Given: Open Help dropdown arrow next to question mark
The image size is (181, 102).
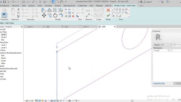Looking at the screenshot, I should pos(170,2).
